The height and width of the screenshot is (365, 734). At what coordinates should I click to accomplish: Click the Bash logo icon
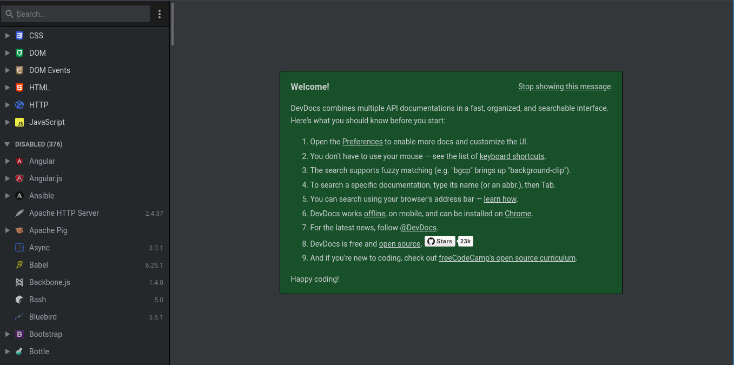19,300
